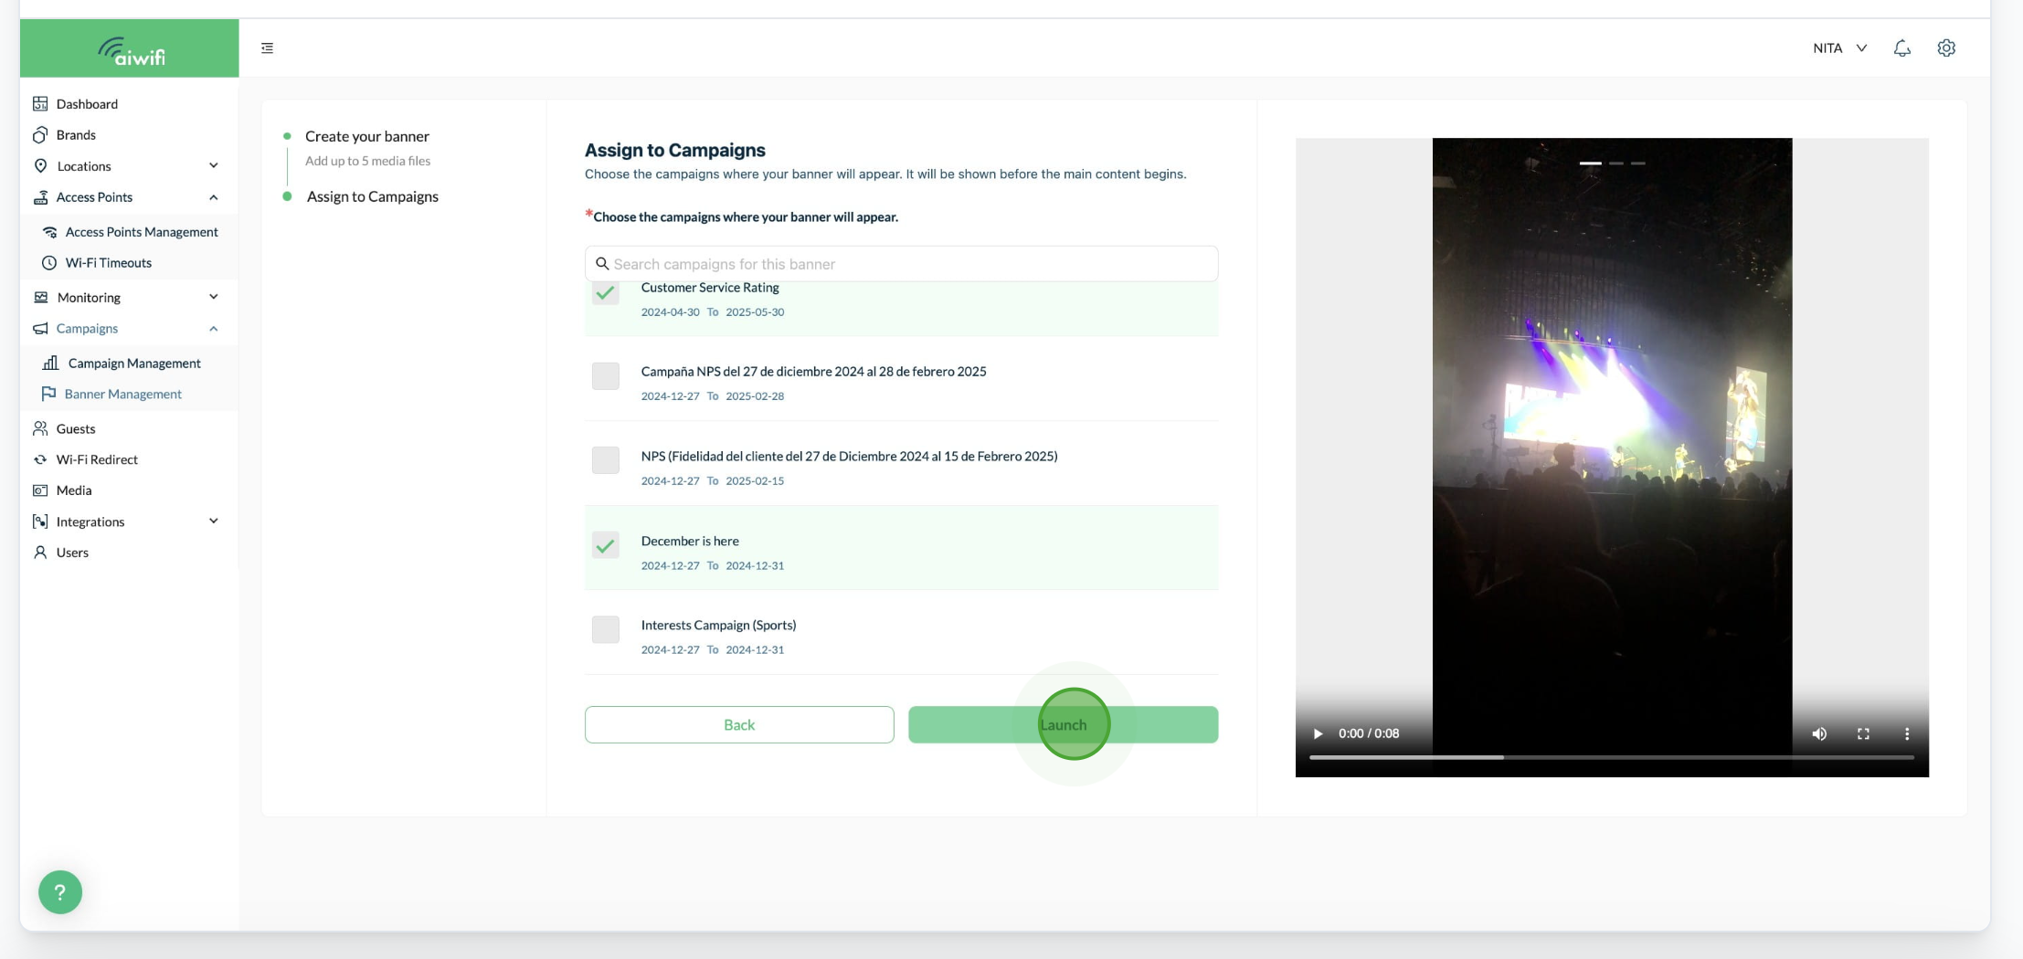Collapse the Access Points submenu chevron
This screenshot has height=959, width=2023.
pos(214,197)
